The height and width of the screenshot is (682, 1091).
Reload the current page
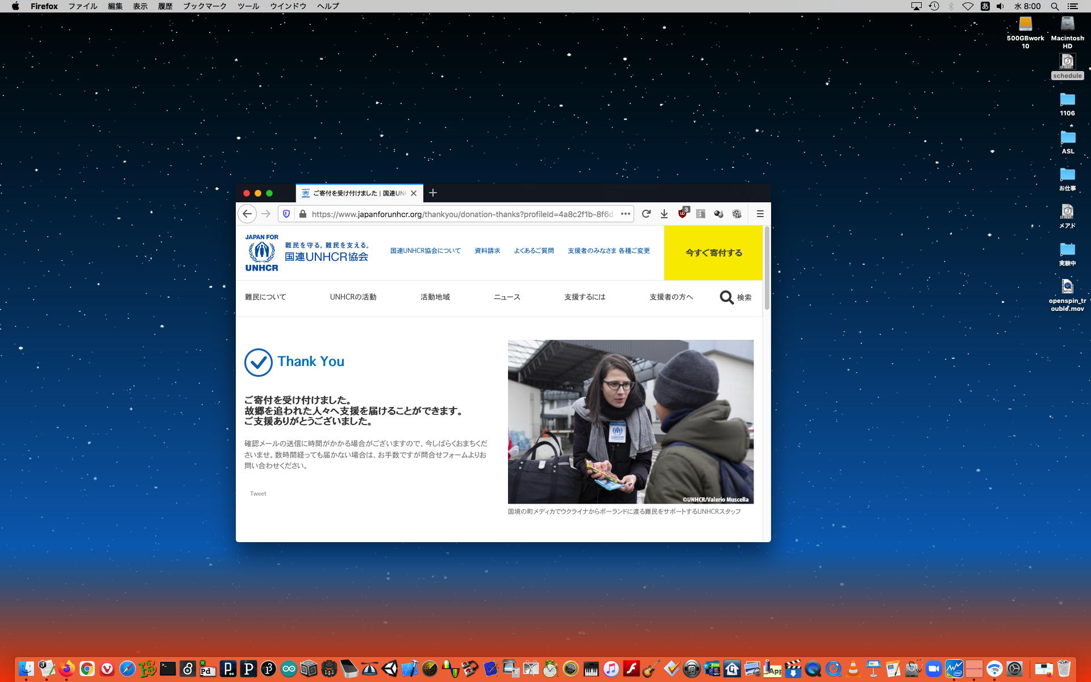[646, 214]
